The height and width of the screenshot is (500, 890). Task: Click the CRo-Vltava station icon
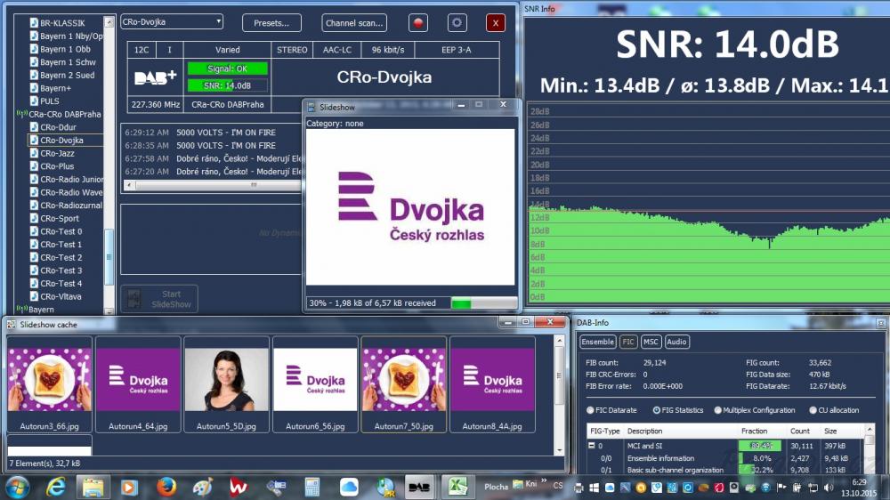(34, 296)
